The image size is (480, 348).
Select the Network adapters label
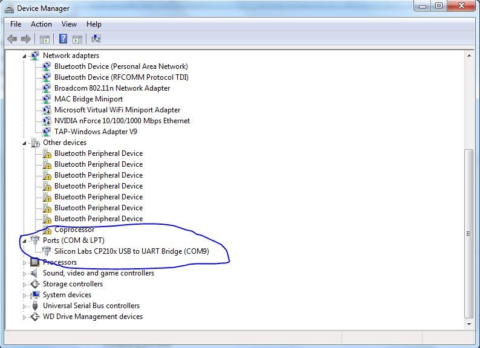tap(71, 56)
